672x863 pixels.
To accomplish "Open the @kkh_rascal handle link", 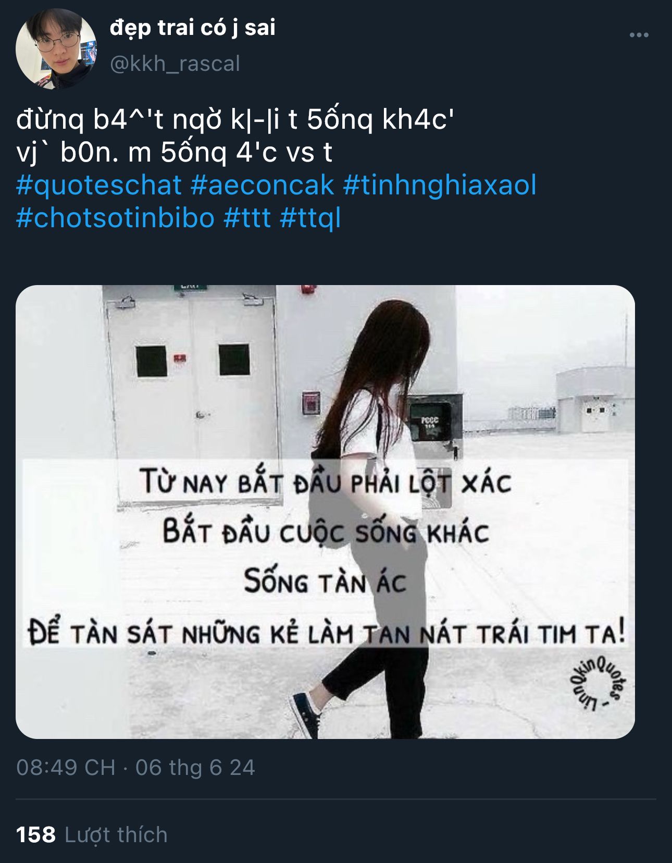I will click(175, 64).
